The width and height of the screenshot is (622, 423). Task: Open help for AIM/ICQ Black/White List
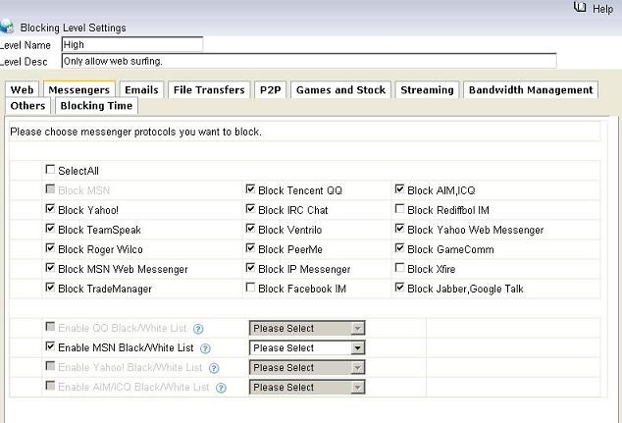point(221,388)
